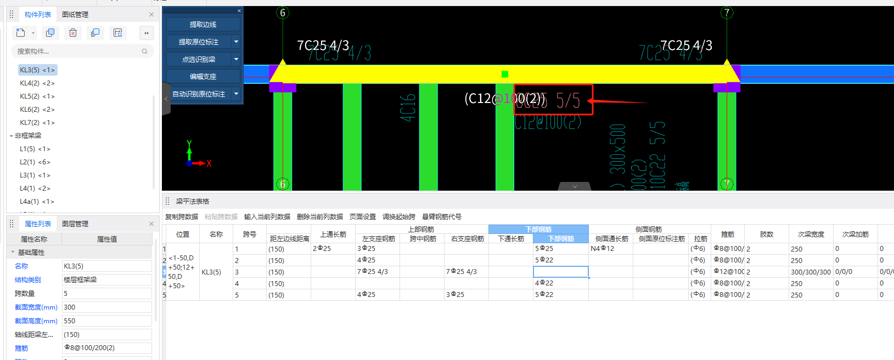Select KL6(2) in the component list
This screenshot has height=360, width=894.
coord(37,110)
